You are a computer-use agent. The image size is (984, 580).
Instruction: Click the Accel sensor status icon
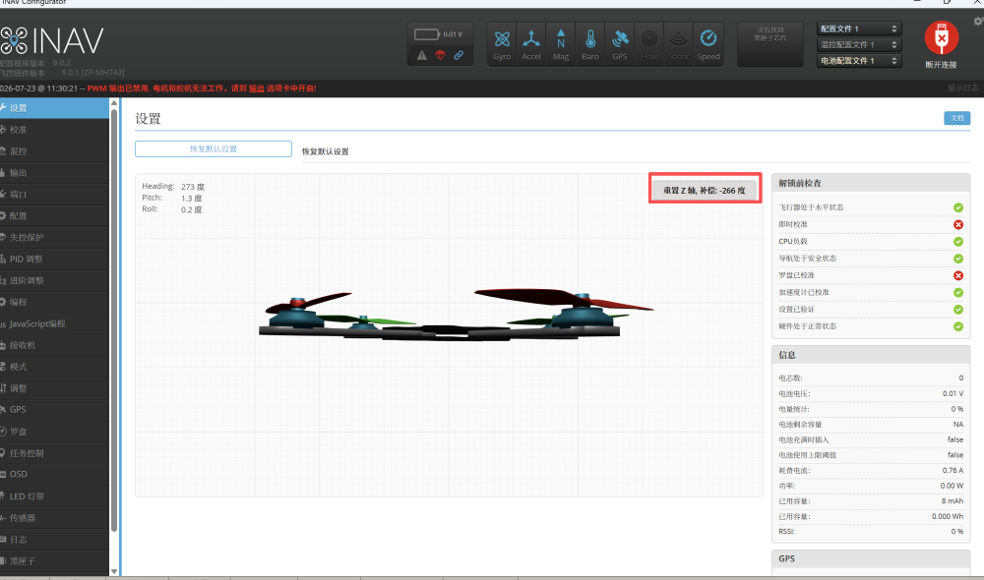pyautogui.click(x=531, y=44)
